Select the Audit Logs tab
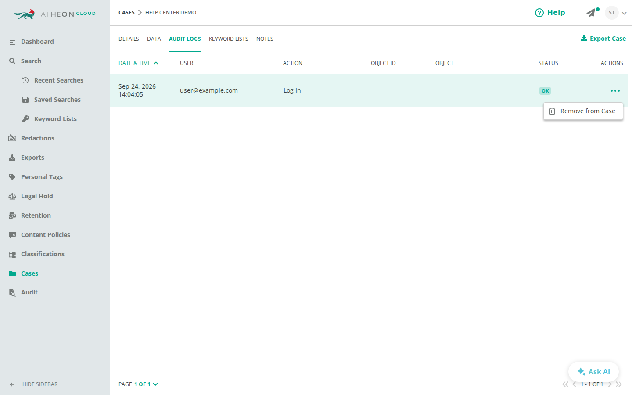Screen dimensions: 632x395 coord(185,39)
